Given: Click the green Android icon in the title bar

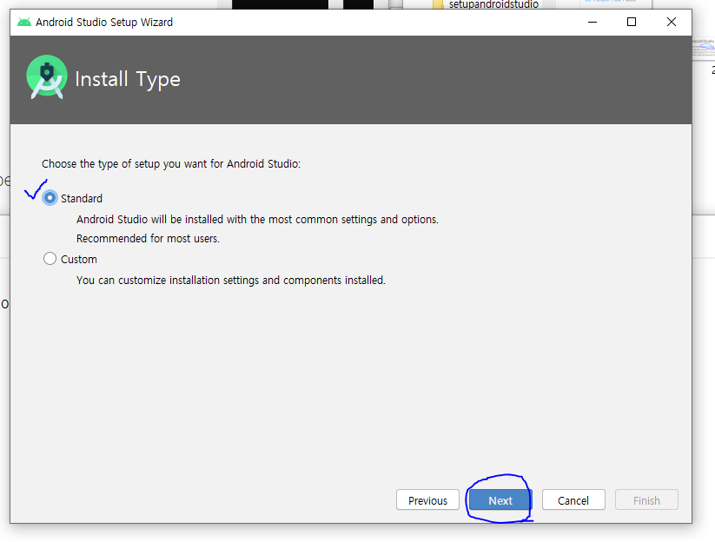Looking at the screenshot, I should (x=24, y=22).
